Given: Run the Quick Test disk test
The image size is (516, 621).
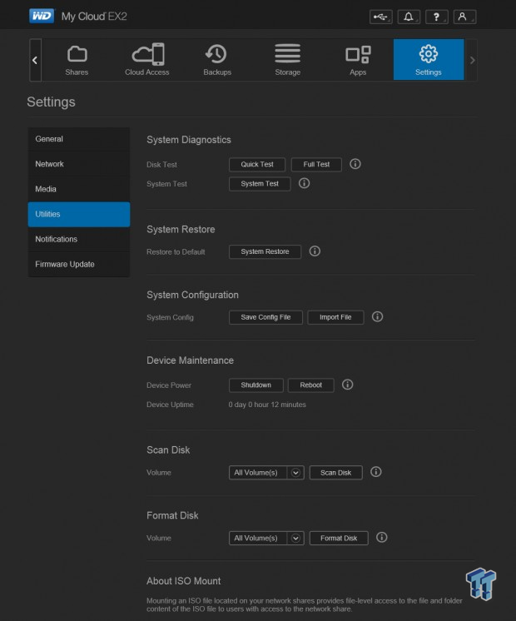Looking at the screenshot, I should pos(257,164).
